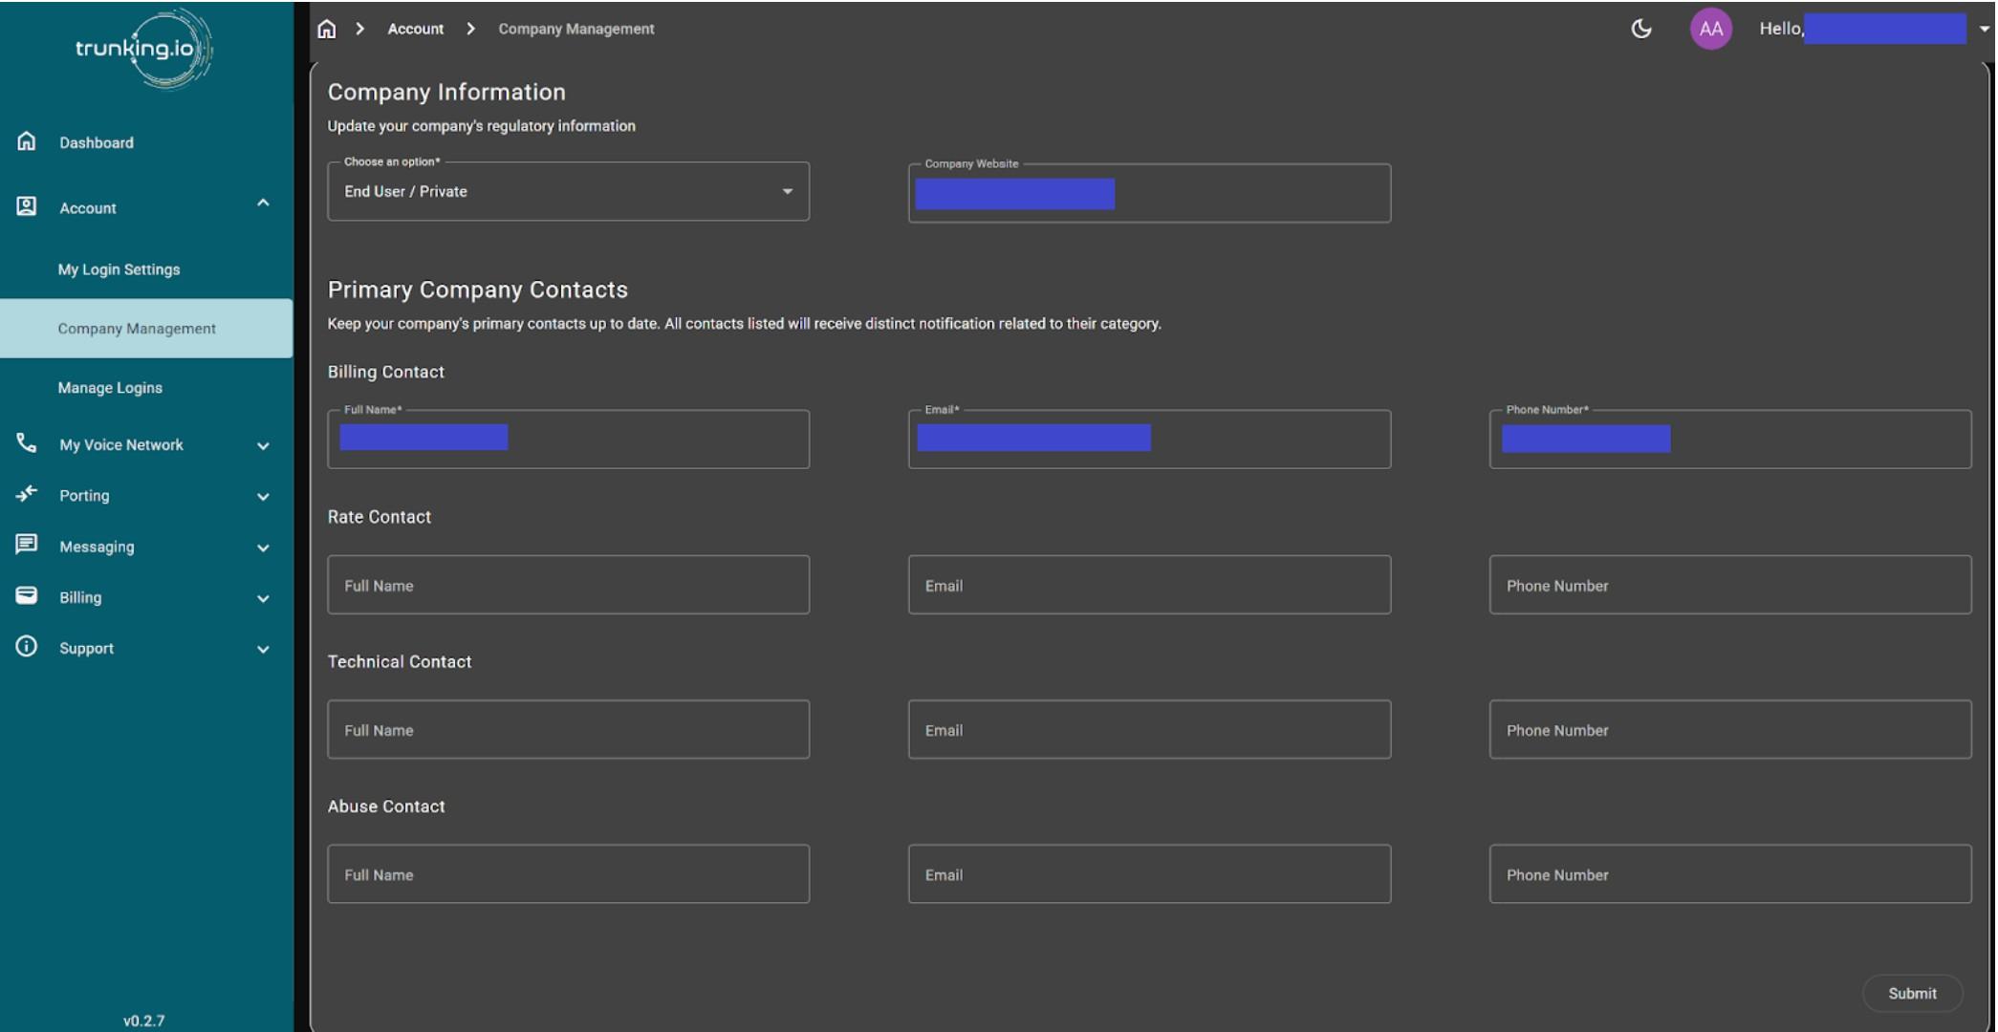The width and height of the screenshot is (1998, 1032).
Task: Focus Rate Contact Full Name field
Action: (568, 585)
